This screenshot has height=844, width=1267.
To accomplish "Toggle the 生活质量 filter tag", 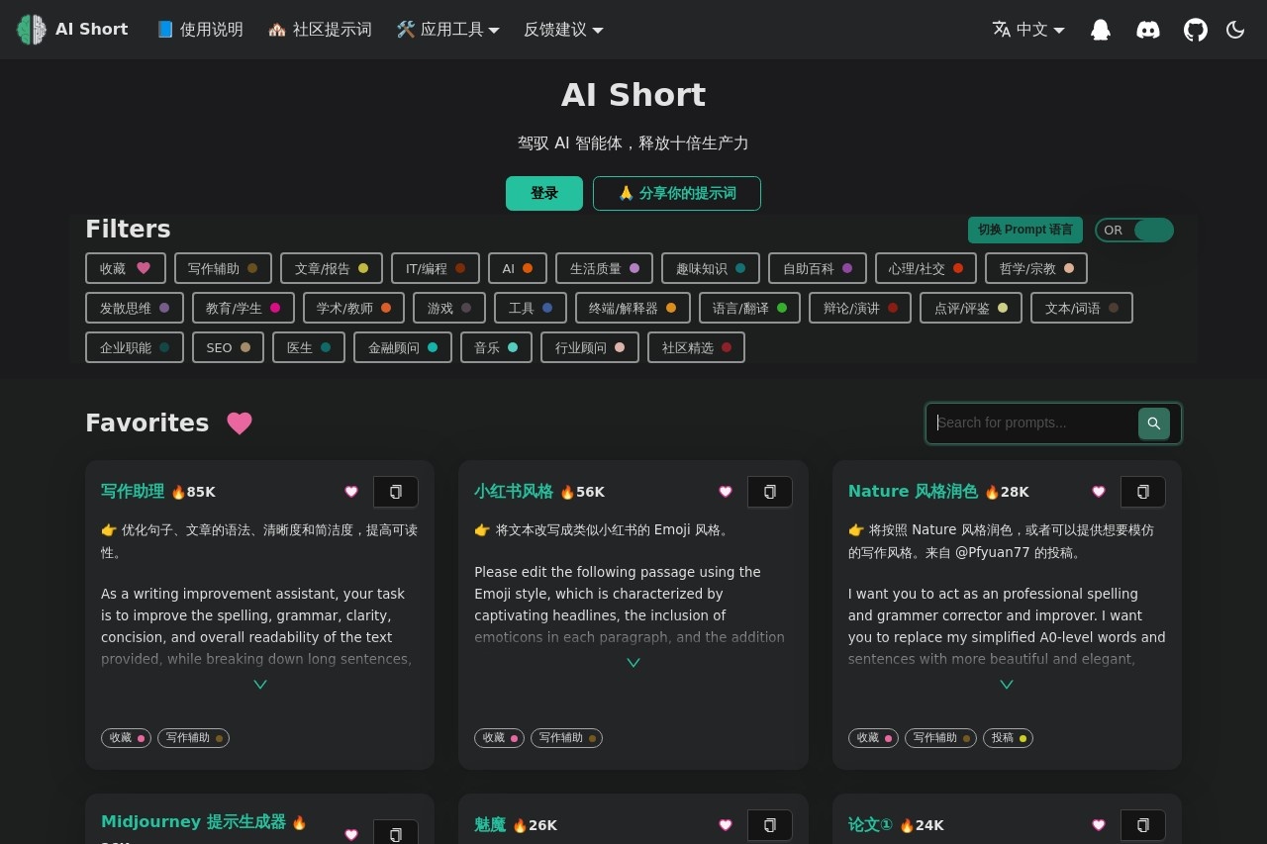I will click(605, 268).
